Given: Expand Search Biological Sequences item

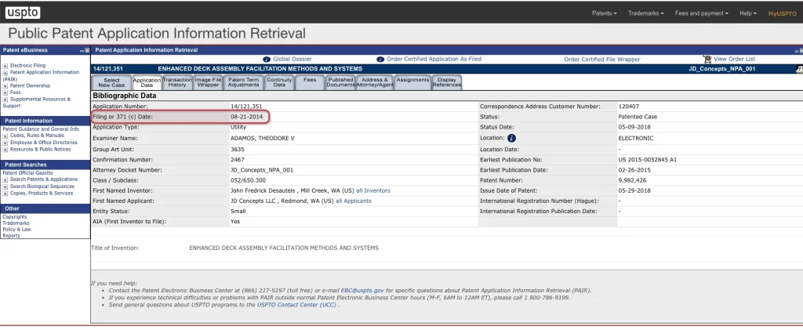Looking at the screenshot, I should (x=5, y=187).
